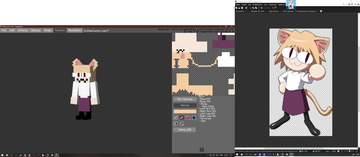Open paint.net settings gear

pyautogui.click(x=356, y=4)
